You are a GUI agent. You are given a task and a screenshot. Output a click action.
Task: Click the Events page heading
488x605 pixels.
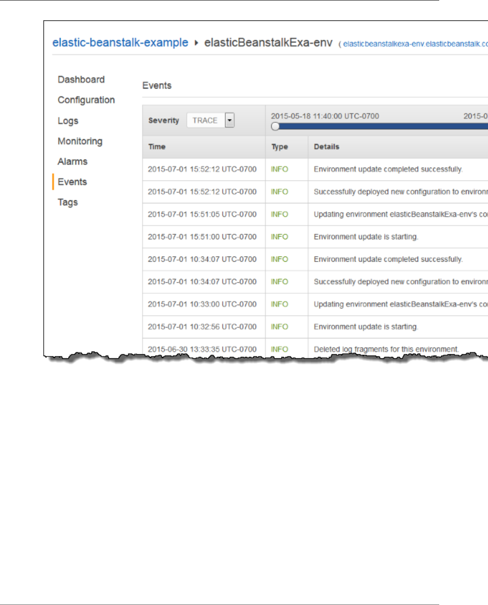point(157,85)
